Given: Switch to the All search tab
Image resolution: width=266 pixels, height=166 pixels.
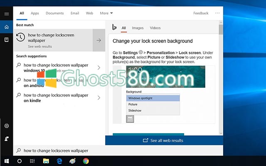Looking at the screenshot, I should click(x=22, y=13).
